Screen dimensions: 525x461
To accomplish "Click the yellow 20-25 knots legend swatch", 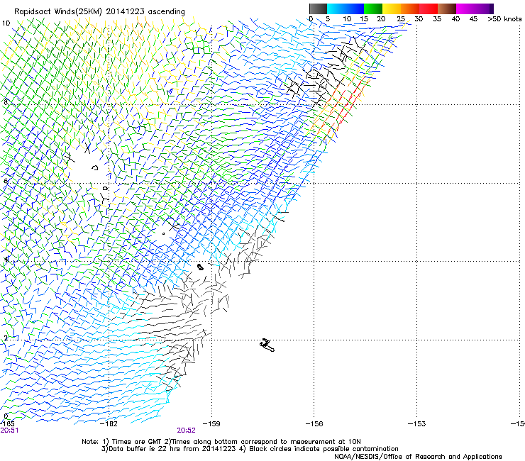I will tap(392, 9).
